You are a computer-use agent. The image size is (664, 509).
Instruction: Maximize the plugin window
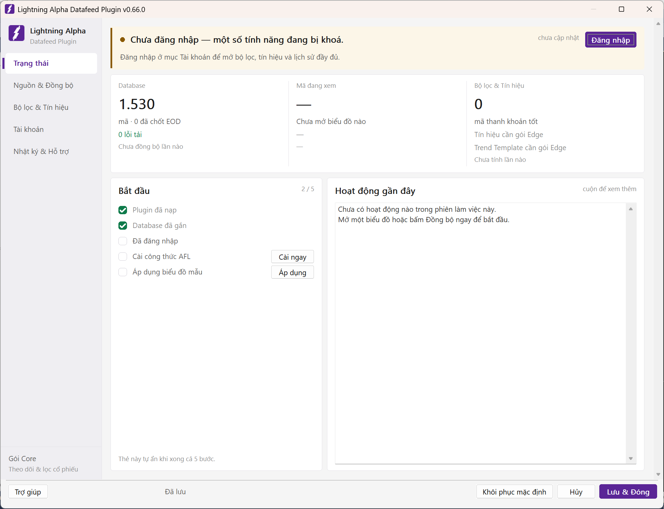pos(621,9)
